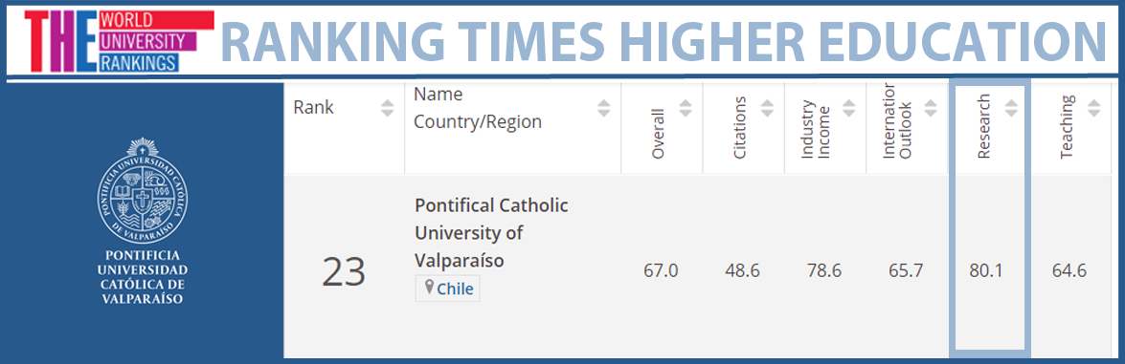
Task: Sort by International Outlook arrows
Action: 932,108
